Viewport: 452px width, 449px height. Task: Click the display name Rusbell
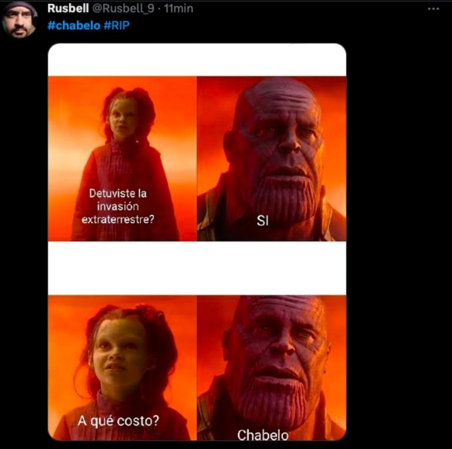pyautogui.click(x=68, y=9)
